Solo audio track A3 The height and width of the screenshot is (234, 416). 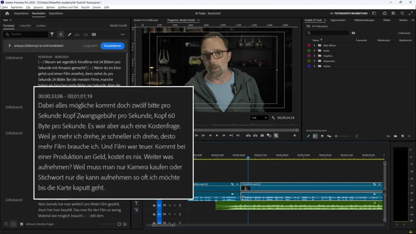click(175, 214)
